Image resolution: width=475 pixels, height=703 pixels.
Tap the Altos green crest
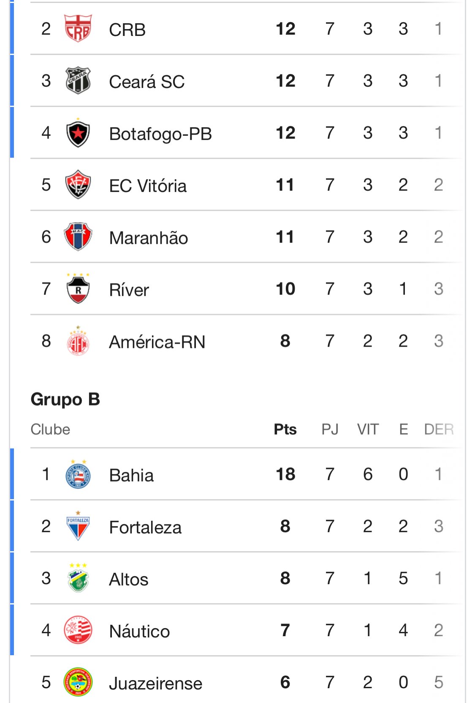[78, 578]
